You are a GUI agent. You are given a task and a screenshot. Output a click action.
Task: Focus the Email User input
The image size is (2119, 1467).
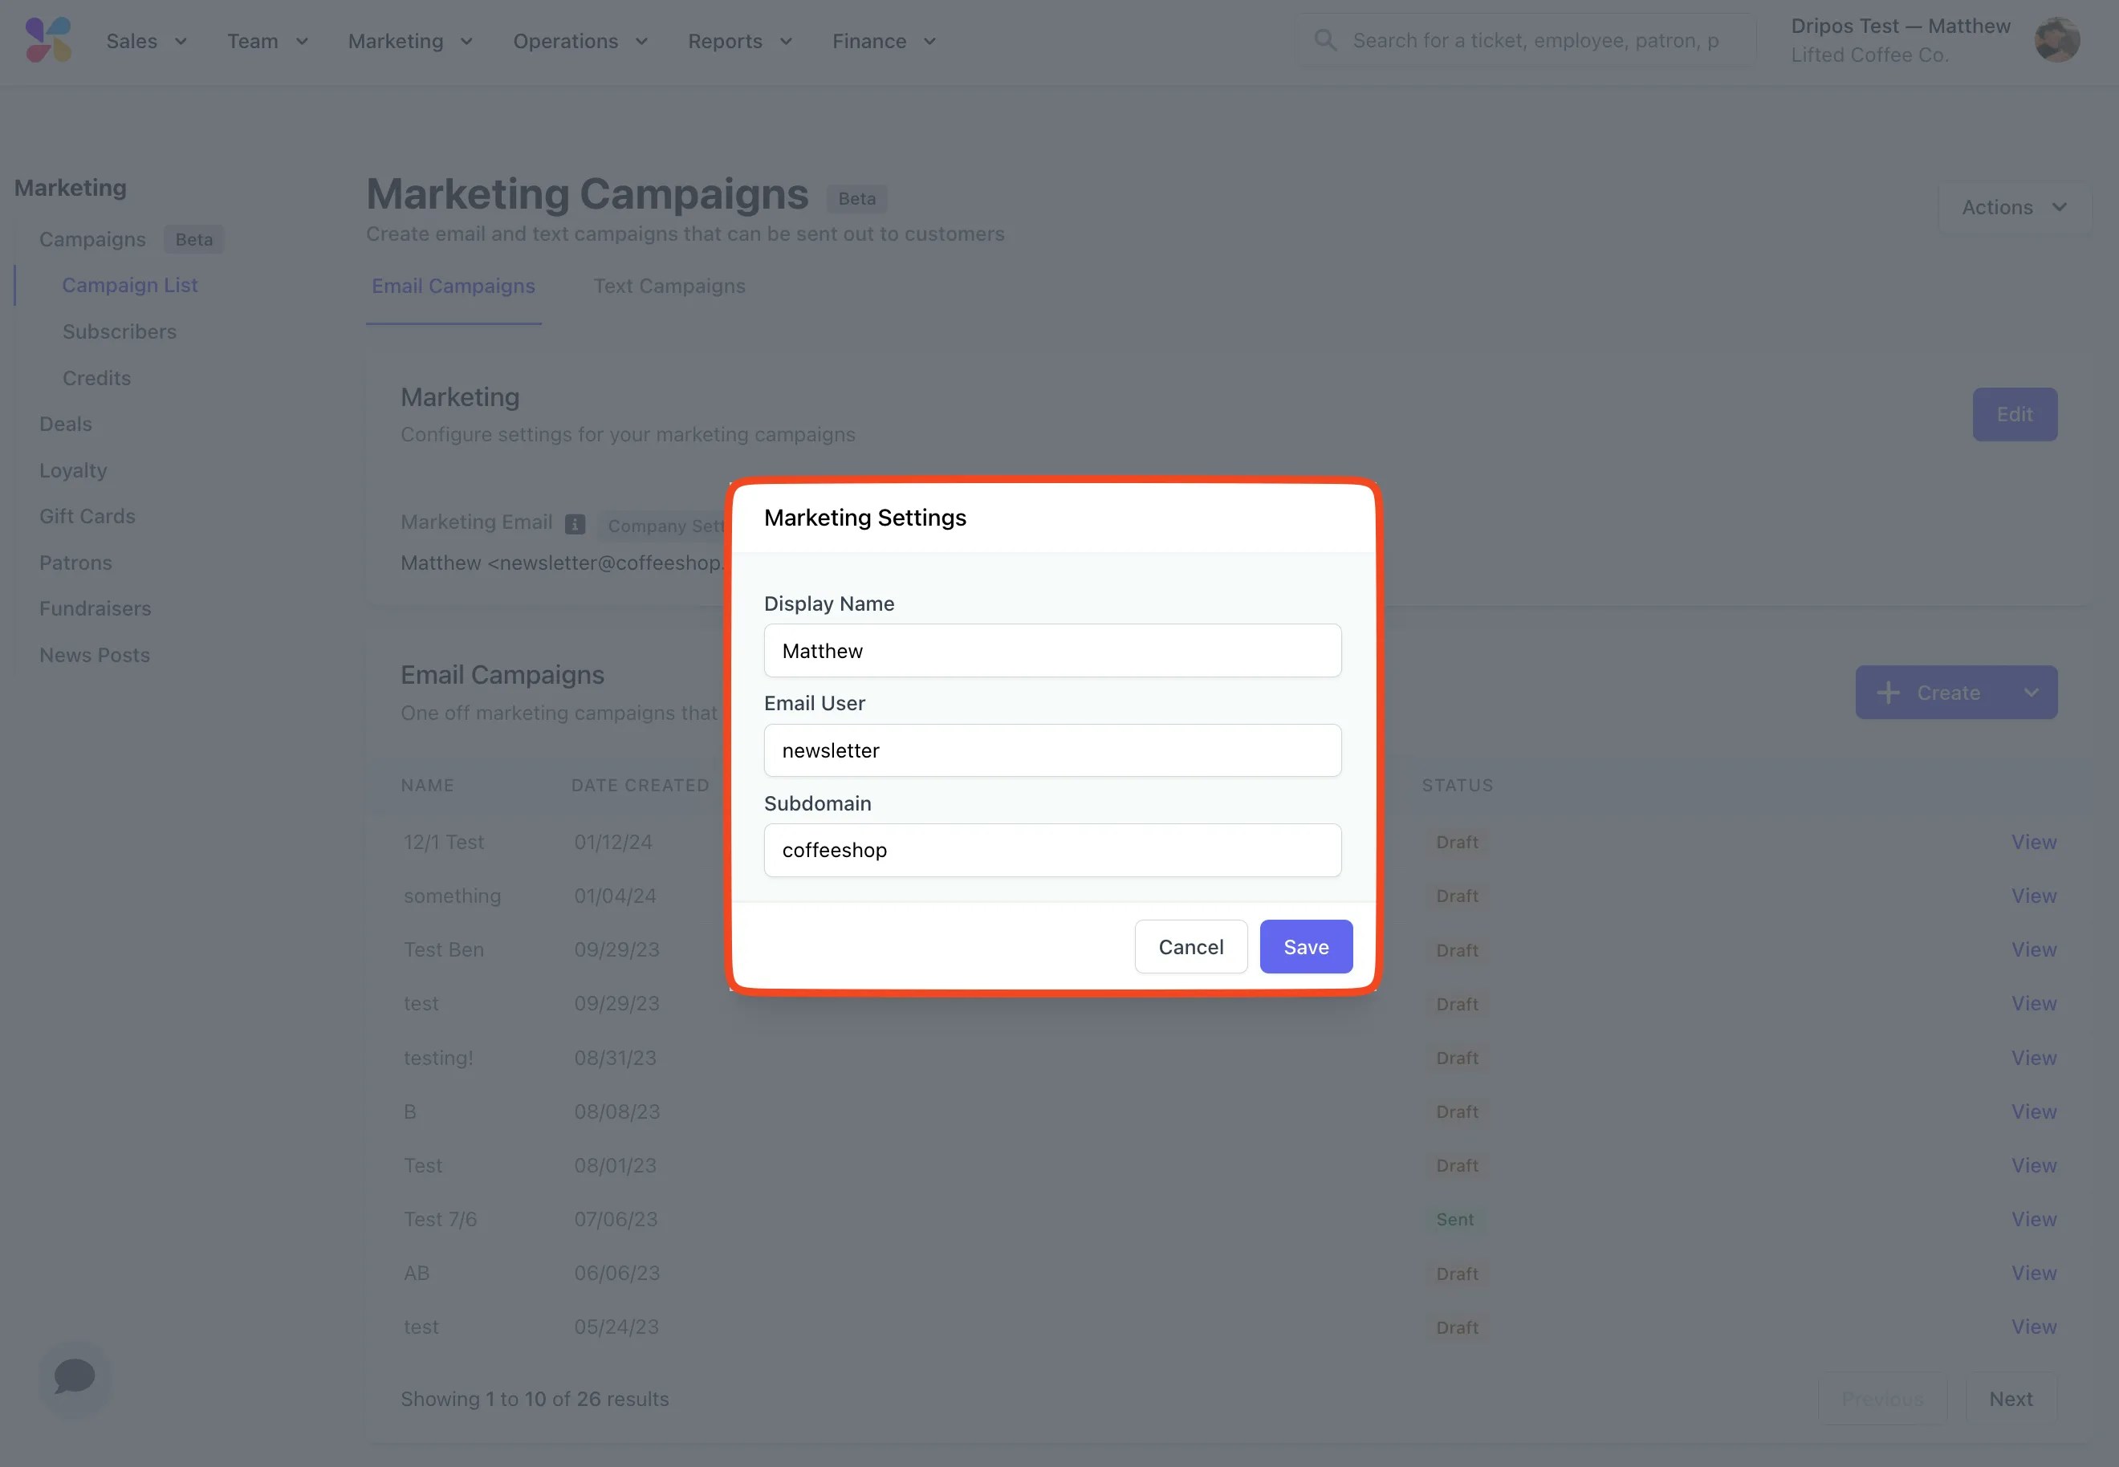click(x=1051, y=750)
